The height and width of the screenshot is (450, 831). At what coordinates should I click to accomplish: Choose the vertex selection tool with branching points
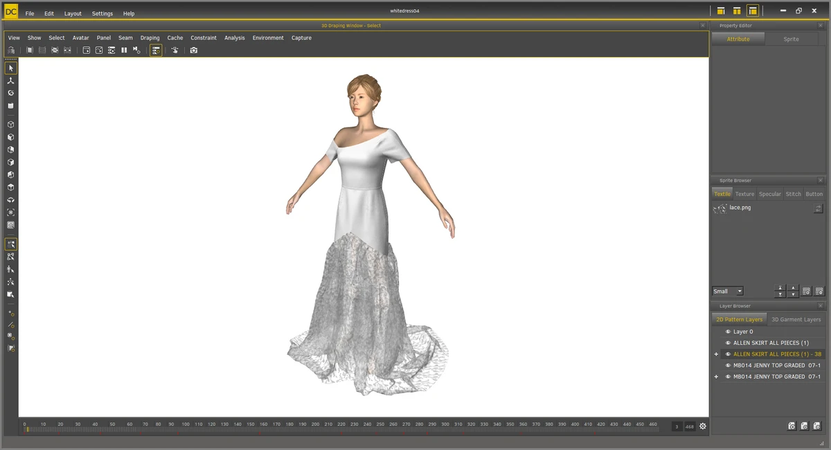click(x=11, y=282)
